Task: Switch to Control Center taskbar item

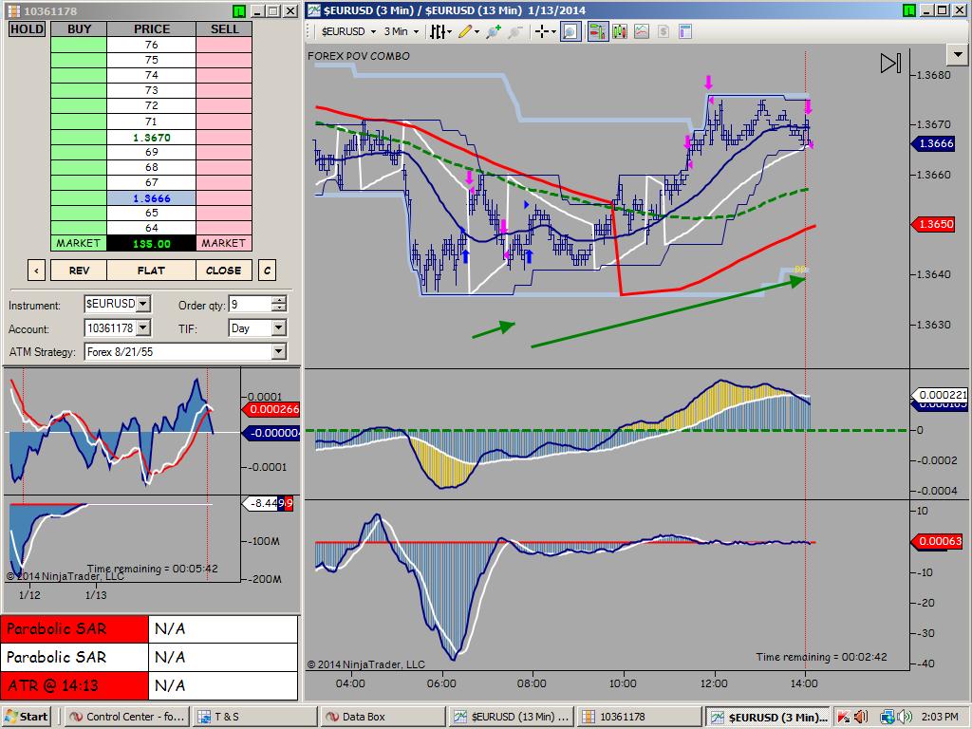Action: [127, 717]
